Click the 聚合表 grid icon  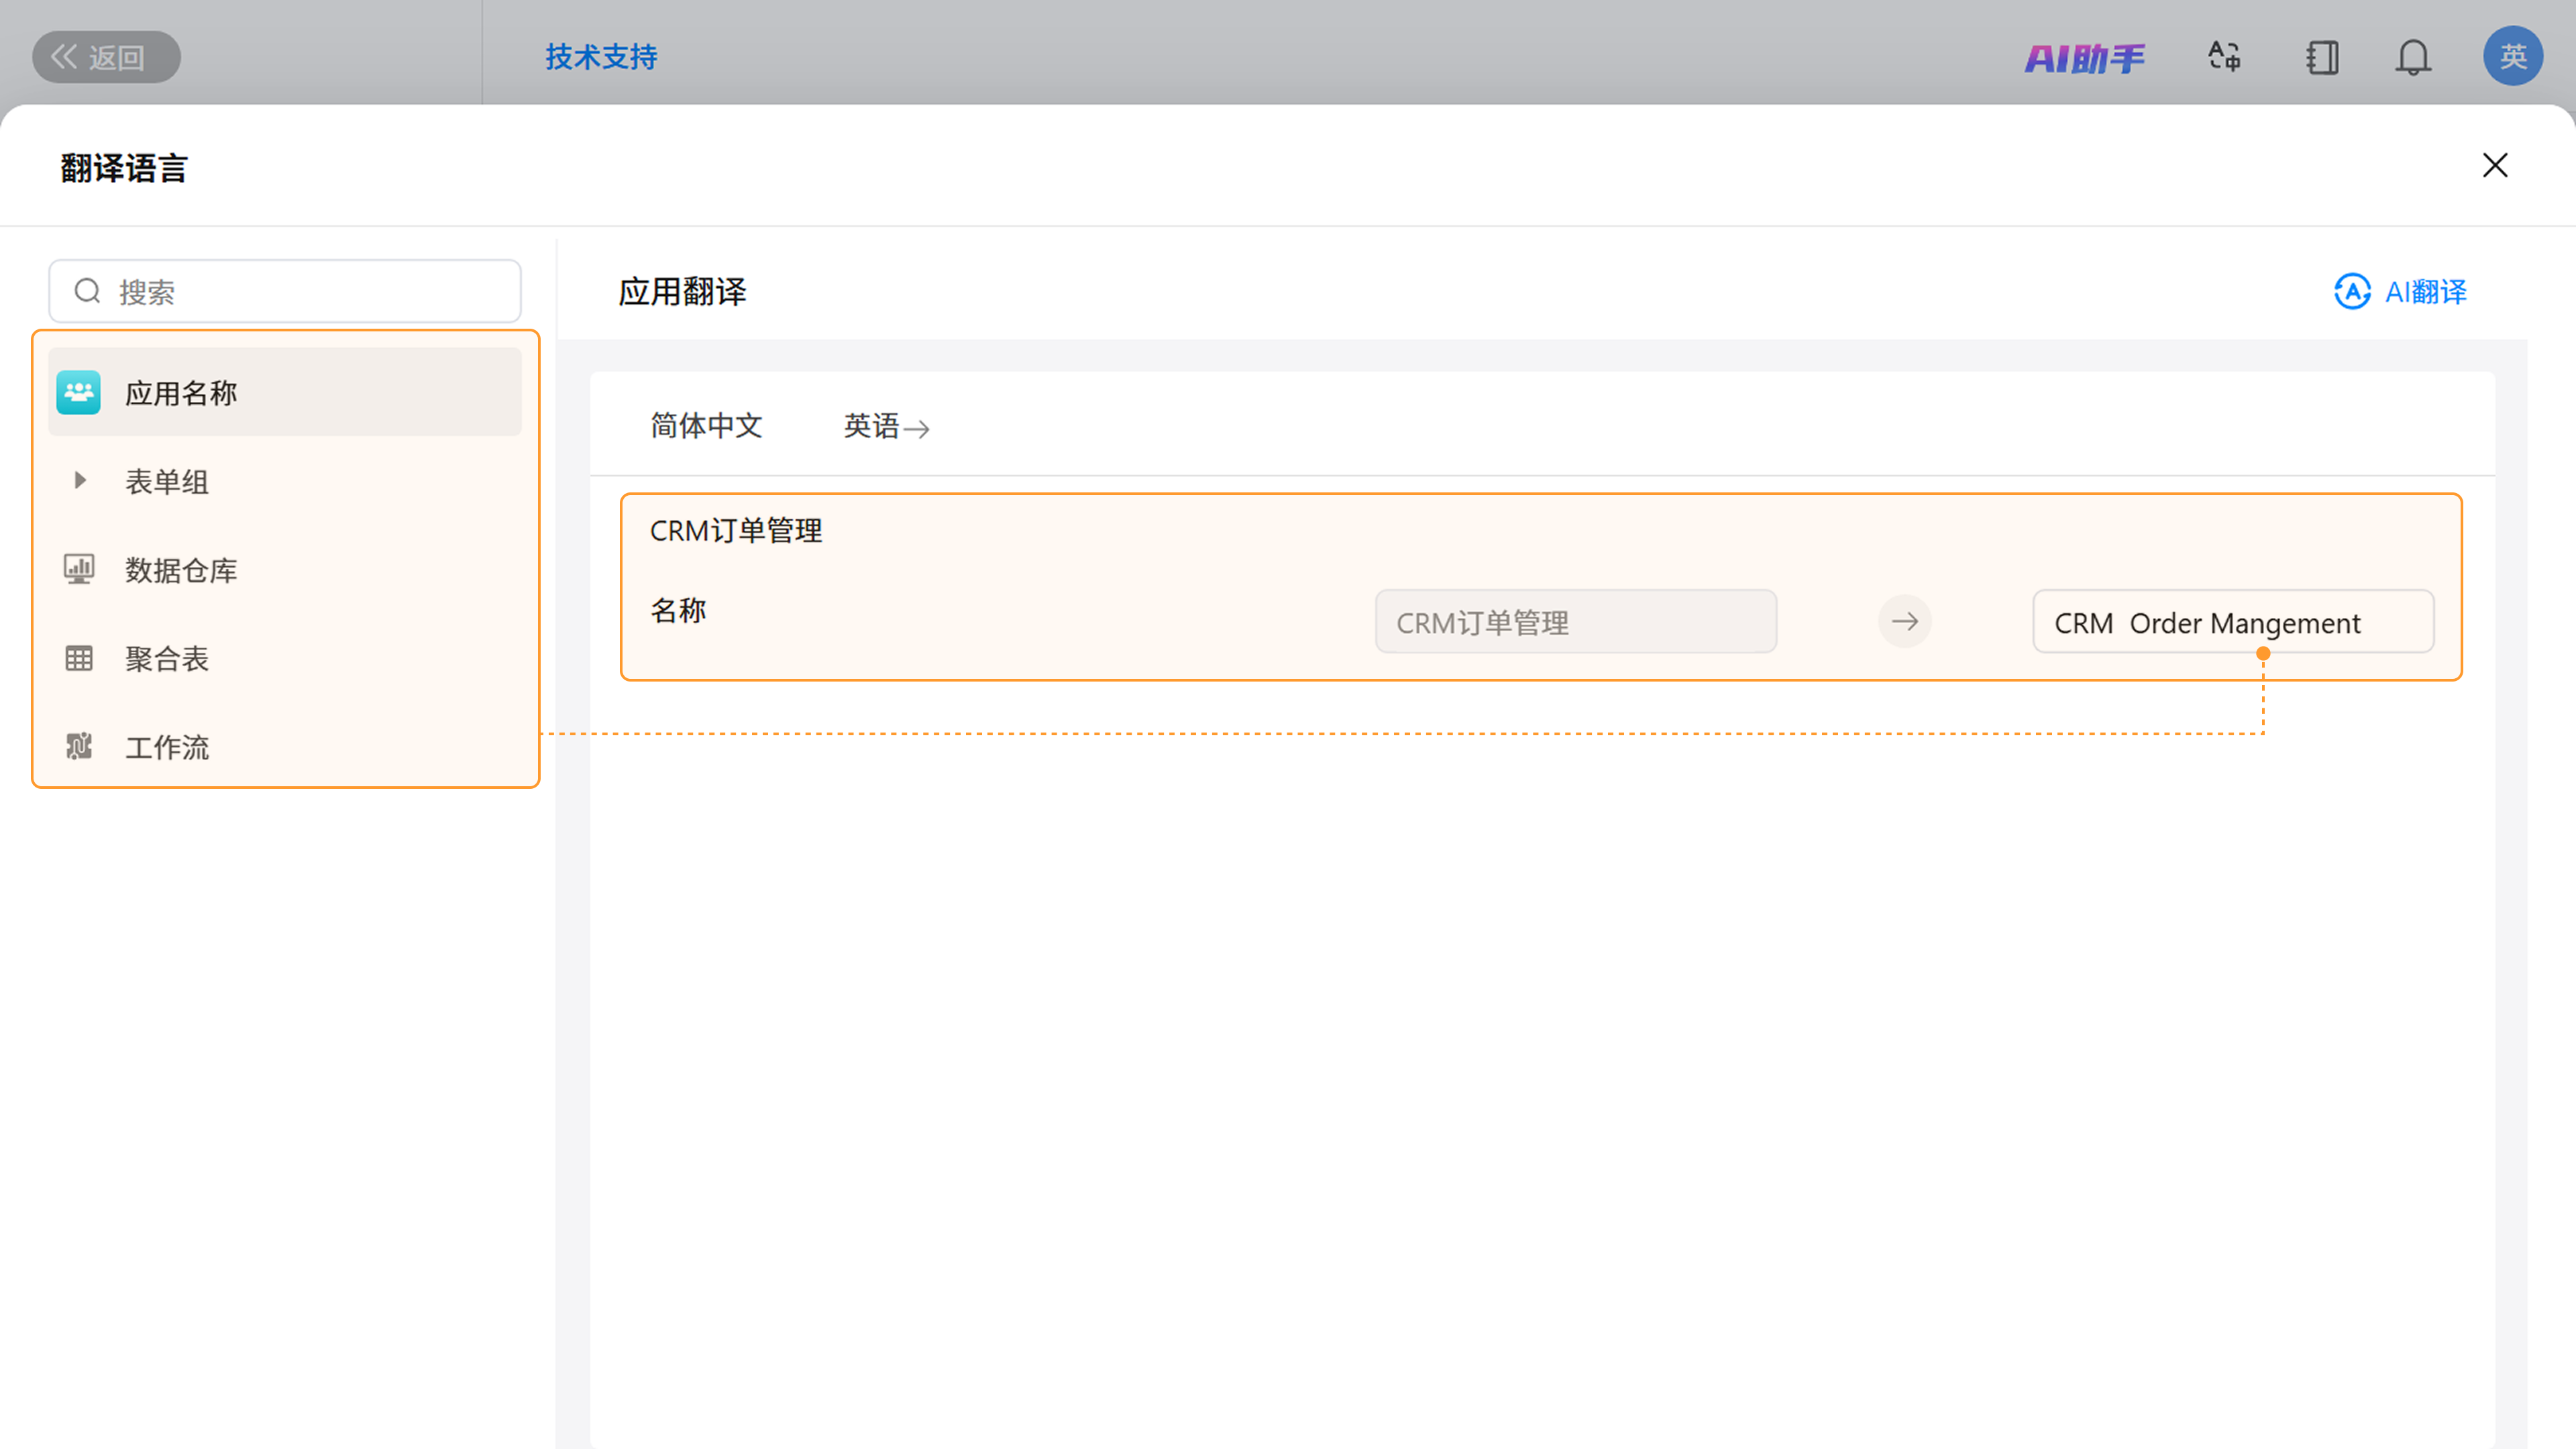[x=79, y=658]
